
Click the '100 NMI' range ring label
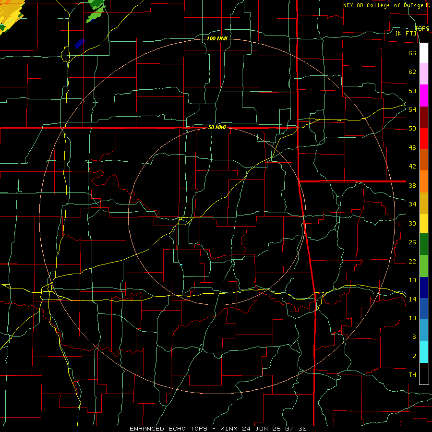(217, 38)
